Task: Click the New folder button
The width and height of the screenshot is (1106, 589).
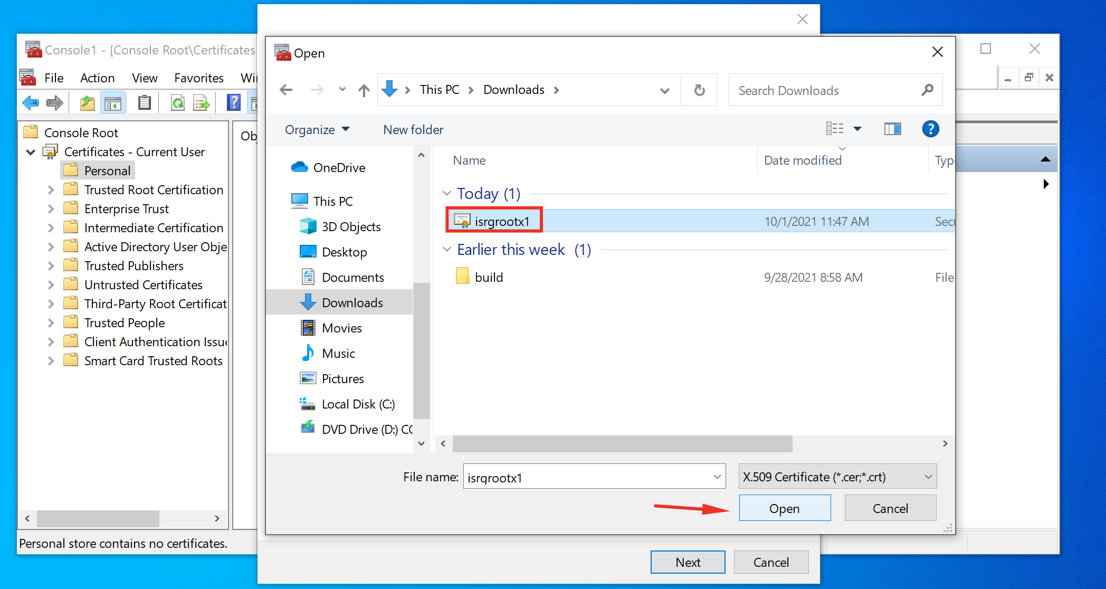Action: tap(413, 130)
